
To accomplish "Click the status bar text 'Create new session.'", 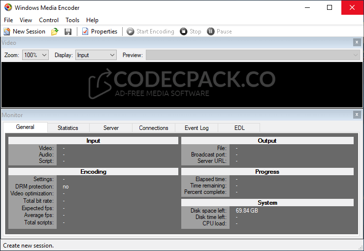I will (x=28, y=246).
